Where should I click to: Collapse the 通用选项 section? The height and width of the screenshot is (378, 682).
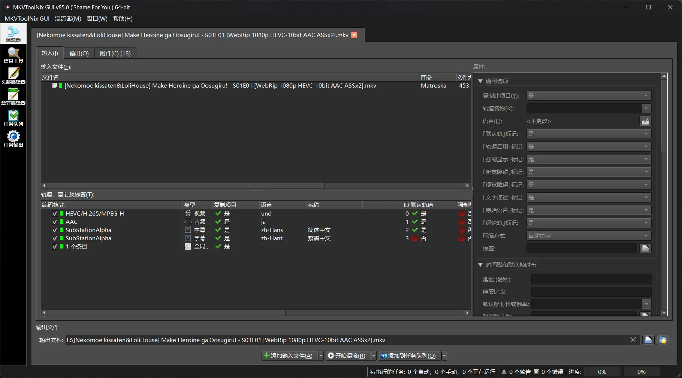coord(480,81)
